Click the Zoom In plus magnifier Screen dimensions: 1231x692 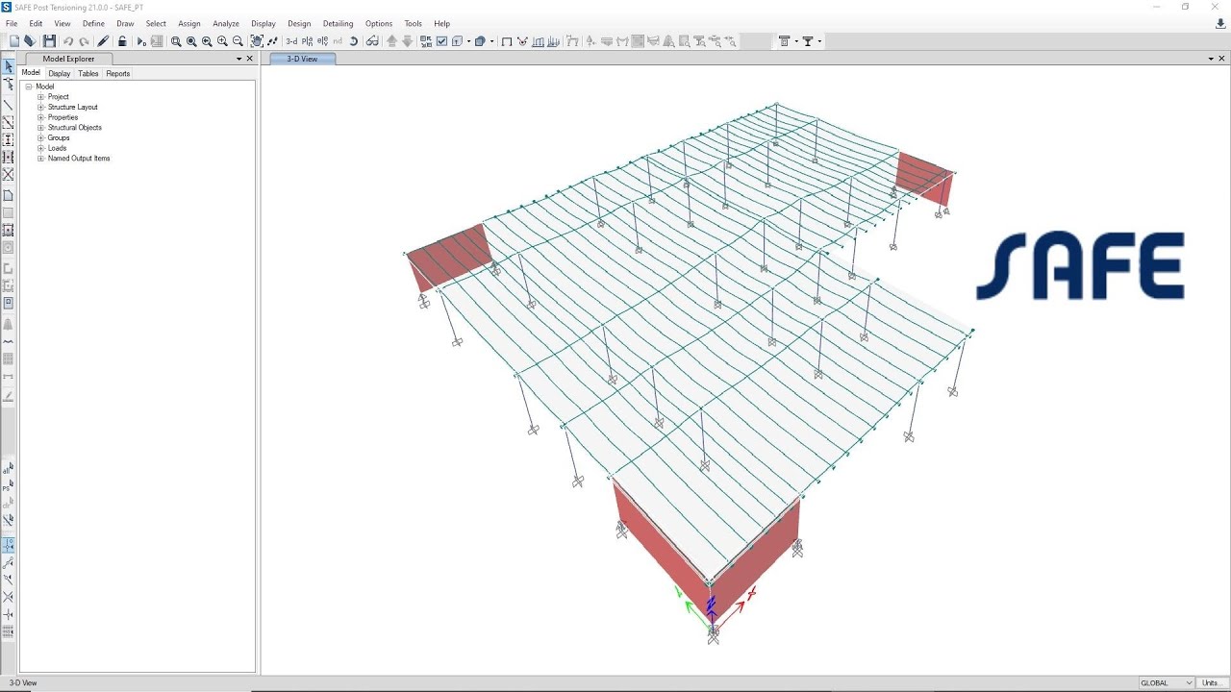click(222, 41)
